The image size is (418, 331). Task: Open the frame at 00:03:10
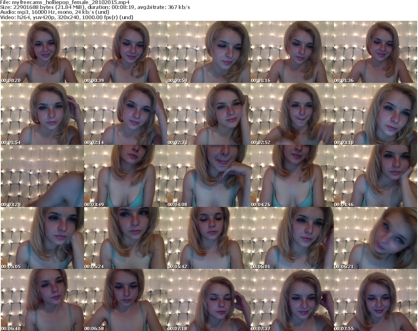(x=376, y=114)
